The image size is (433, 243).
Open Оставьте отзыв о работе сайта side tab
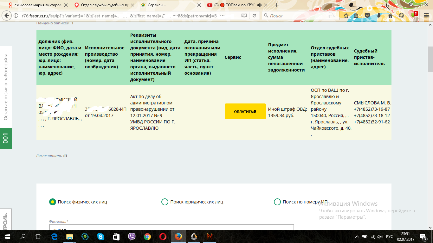coord(6,87)
